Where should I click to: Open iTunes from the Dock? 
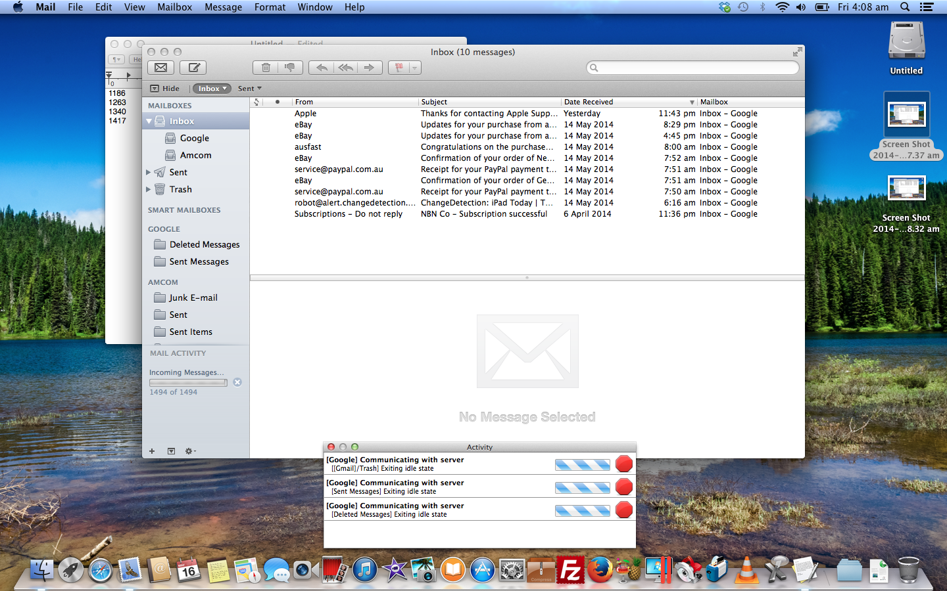tap(365, 569)
